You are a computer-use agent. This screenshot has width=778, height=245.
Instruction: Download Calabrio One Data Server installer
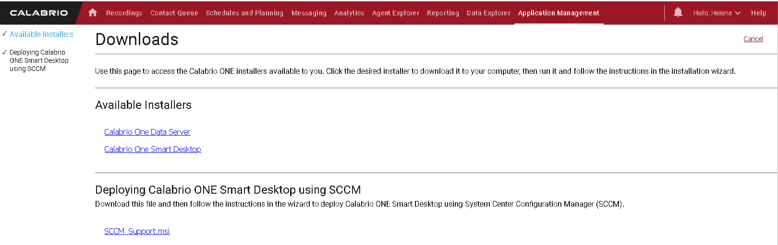point(147,132)
